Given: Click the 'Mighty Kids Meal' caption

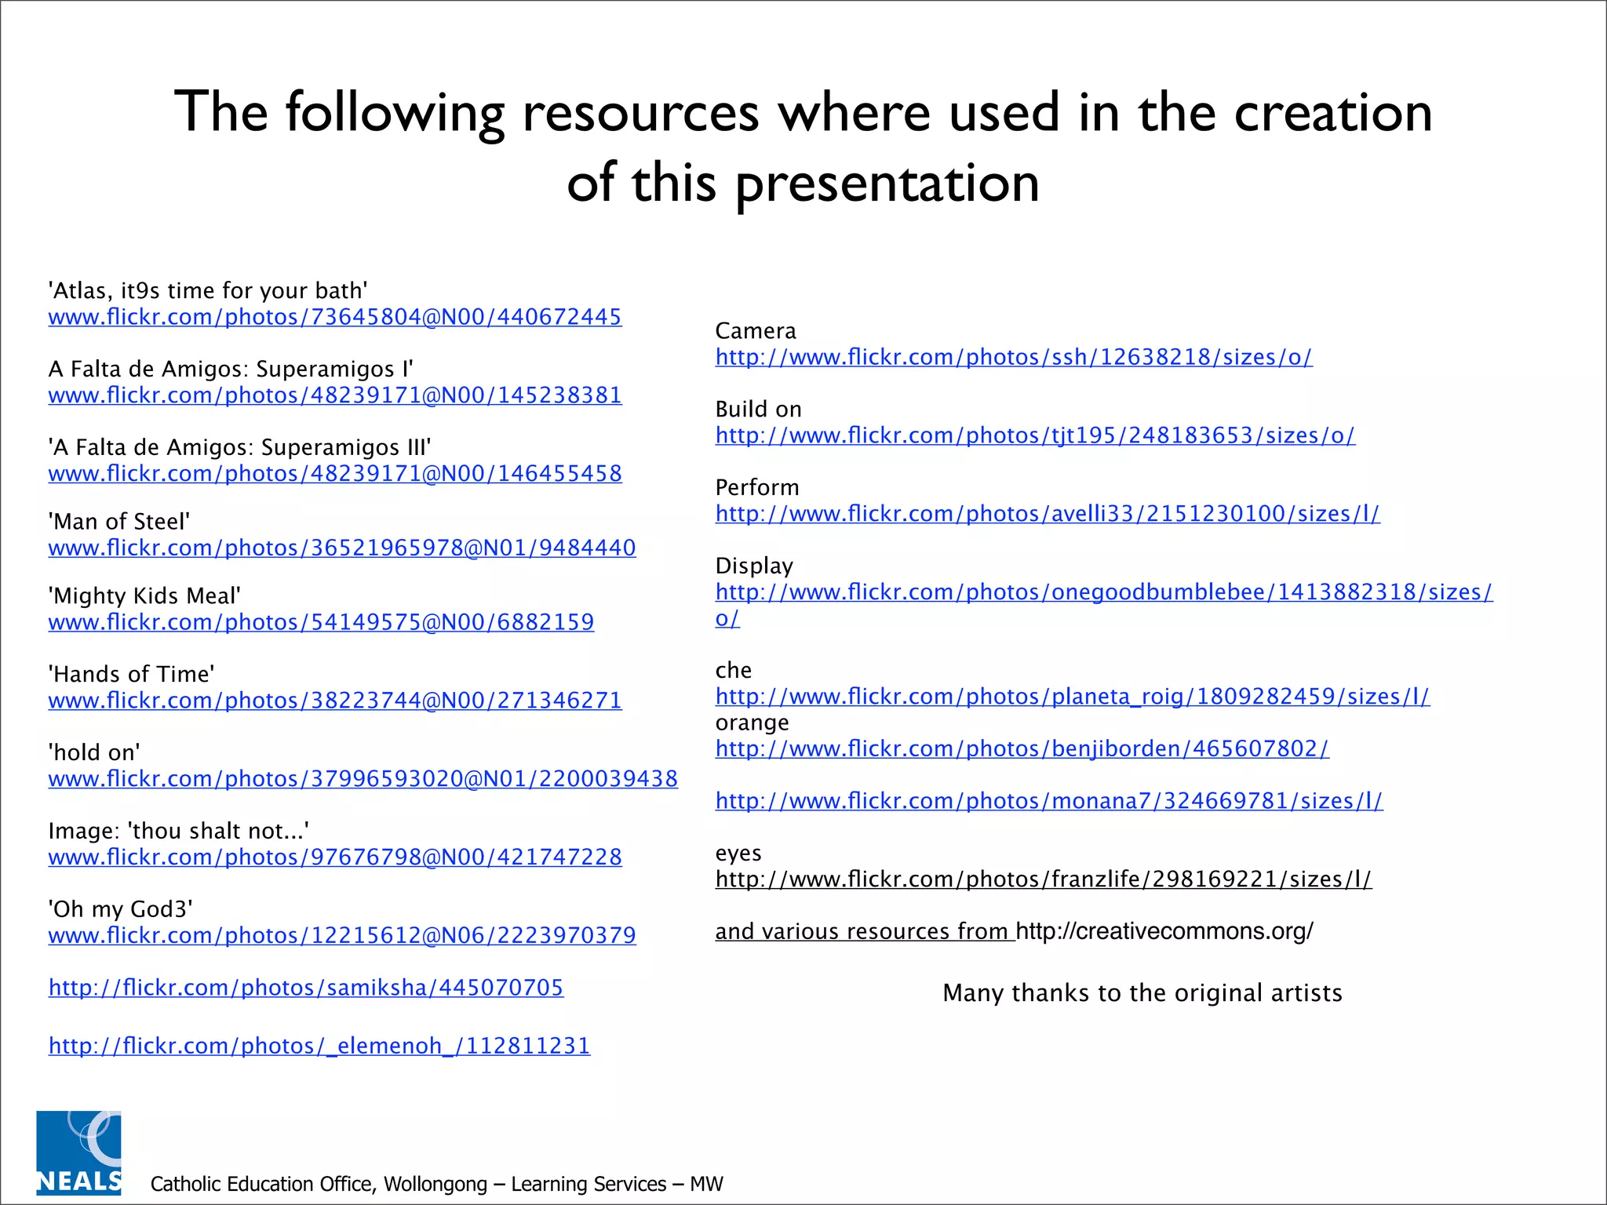Looking at the screenshot, I should pos(144,596).
